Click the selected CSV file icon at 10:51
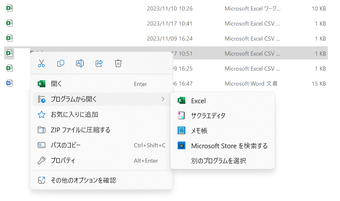This screenshot has height=201, width=340. tap(10, 53)
